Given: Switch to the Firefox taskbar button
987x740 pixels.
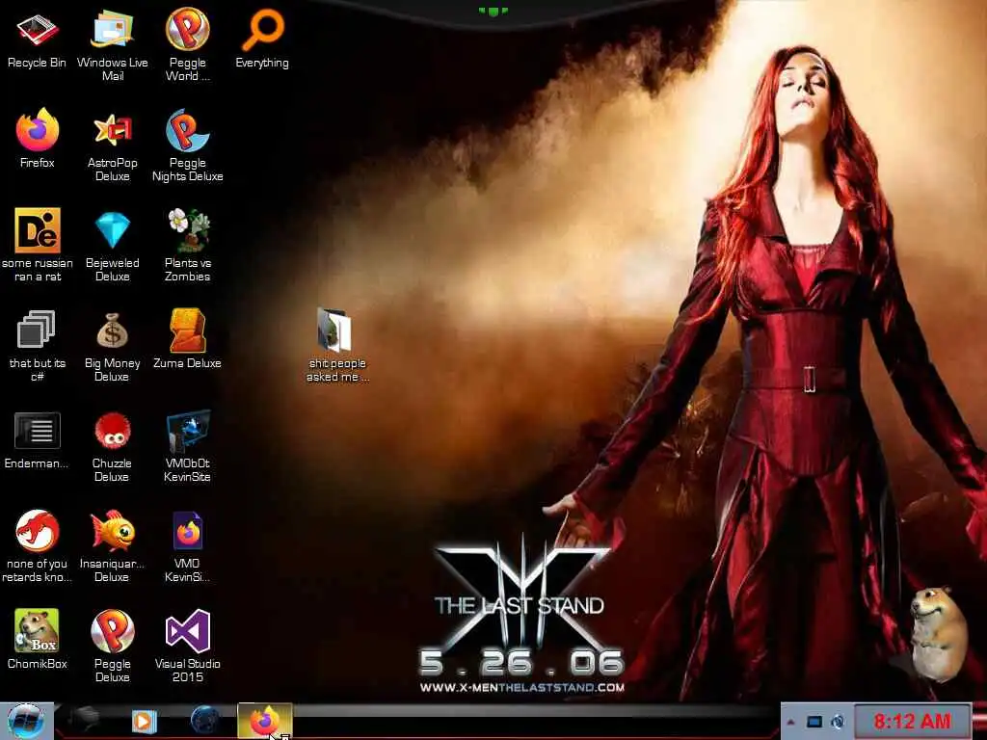Looking at the screenshot, I should [x=265, y=721].
